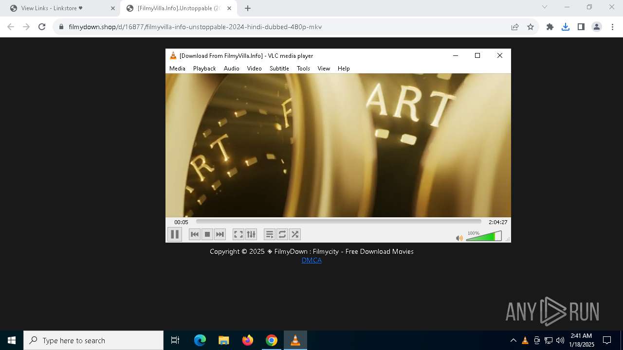Open the network tray icon
The height and width of the screenshot is (350, 623).
(x=549, y=340)
